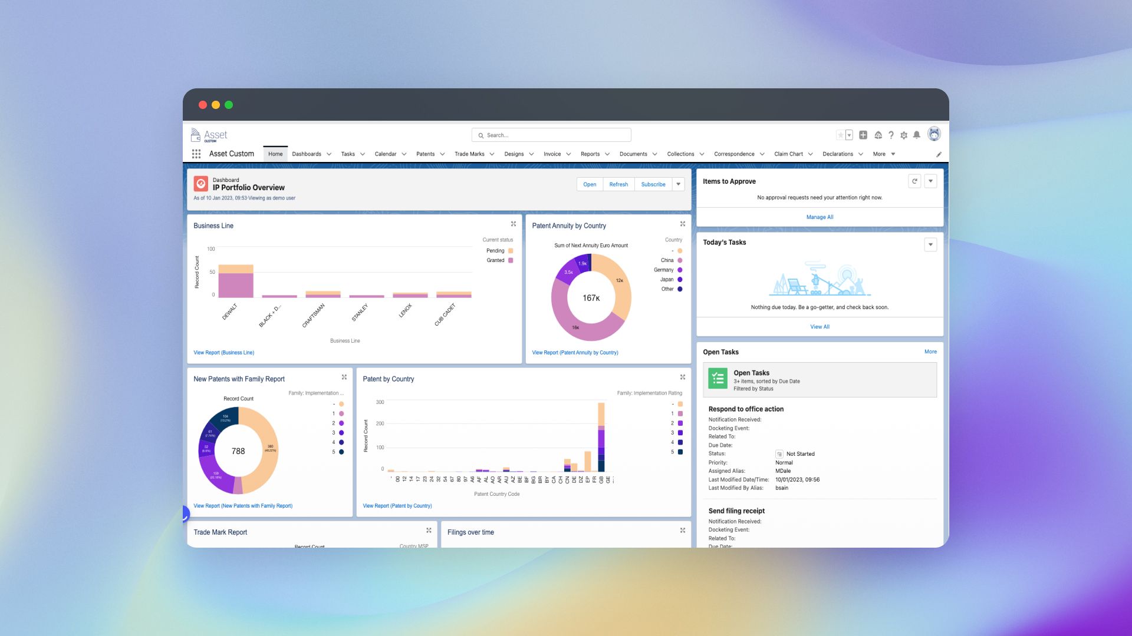
Task: Open the user avatar profile picture
Action: tap(934, 134)
